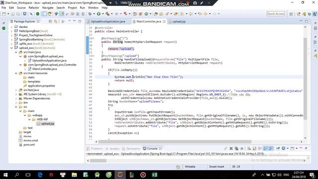Toggle Show Console When Standard Error Changes

[271, 149]
